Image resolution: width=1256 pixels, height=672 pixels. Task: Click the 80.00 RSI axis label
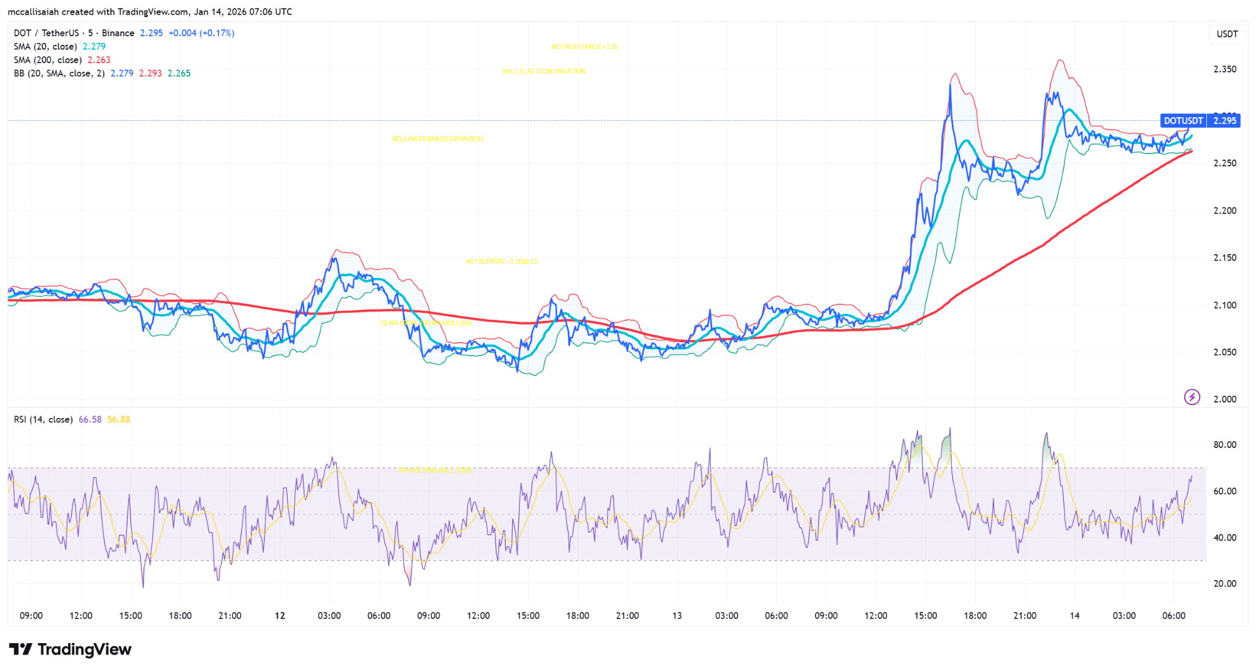1225,445
